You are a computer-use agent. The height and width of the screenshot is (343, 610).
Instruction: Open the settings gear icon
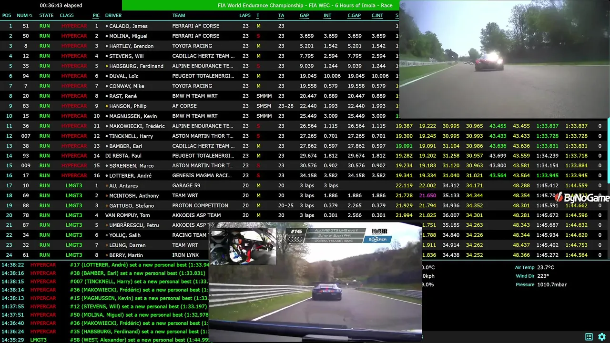[x=602, y=337]
